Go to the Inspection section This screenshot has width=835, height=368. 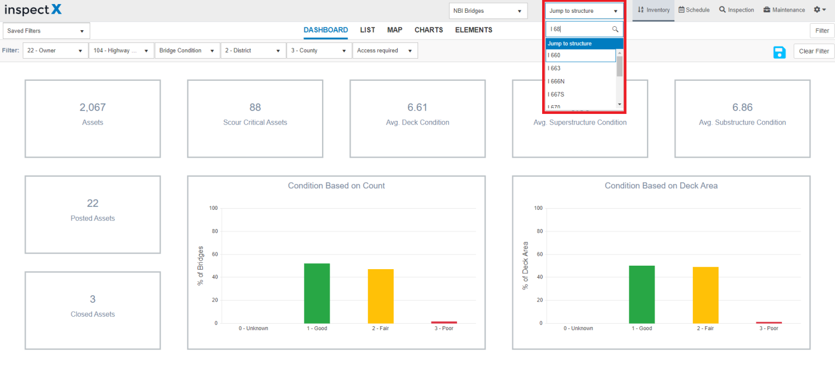pos(737,10)
